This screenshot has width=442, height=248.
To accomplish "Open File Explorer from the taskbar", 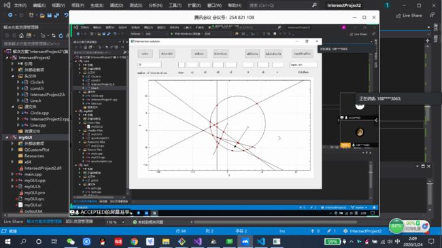I will [166, 241].
